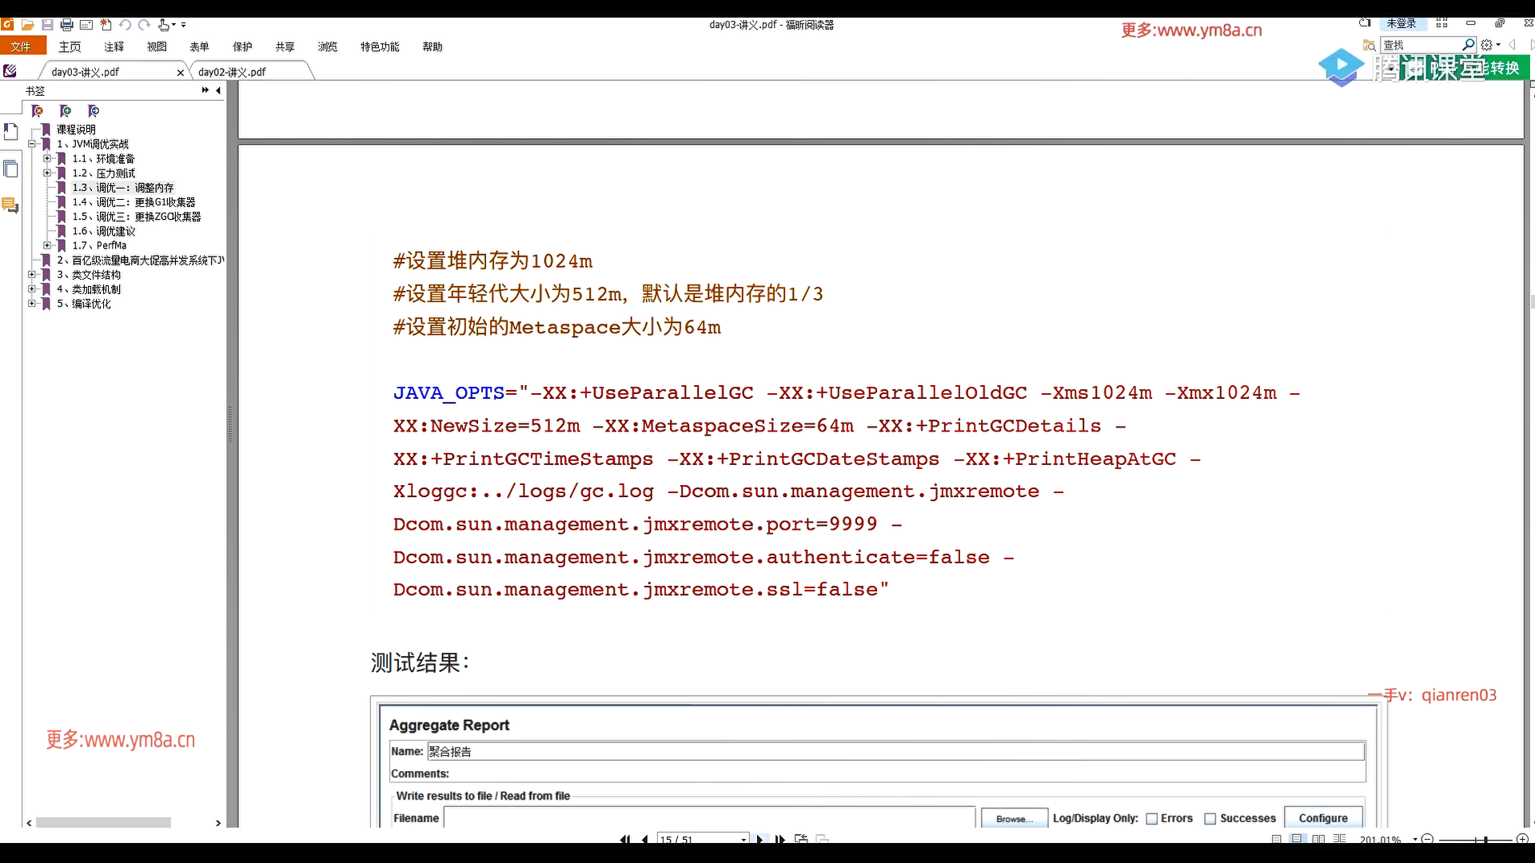Click the add new bookmark icon
Image resolution: width=1535 pixels, height=863 pixels.
point(66,111)
